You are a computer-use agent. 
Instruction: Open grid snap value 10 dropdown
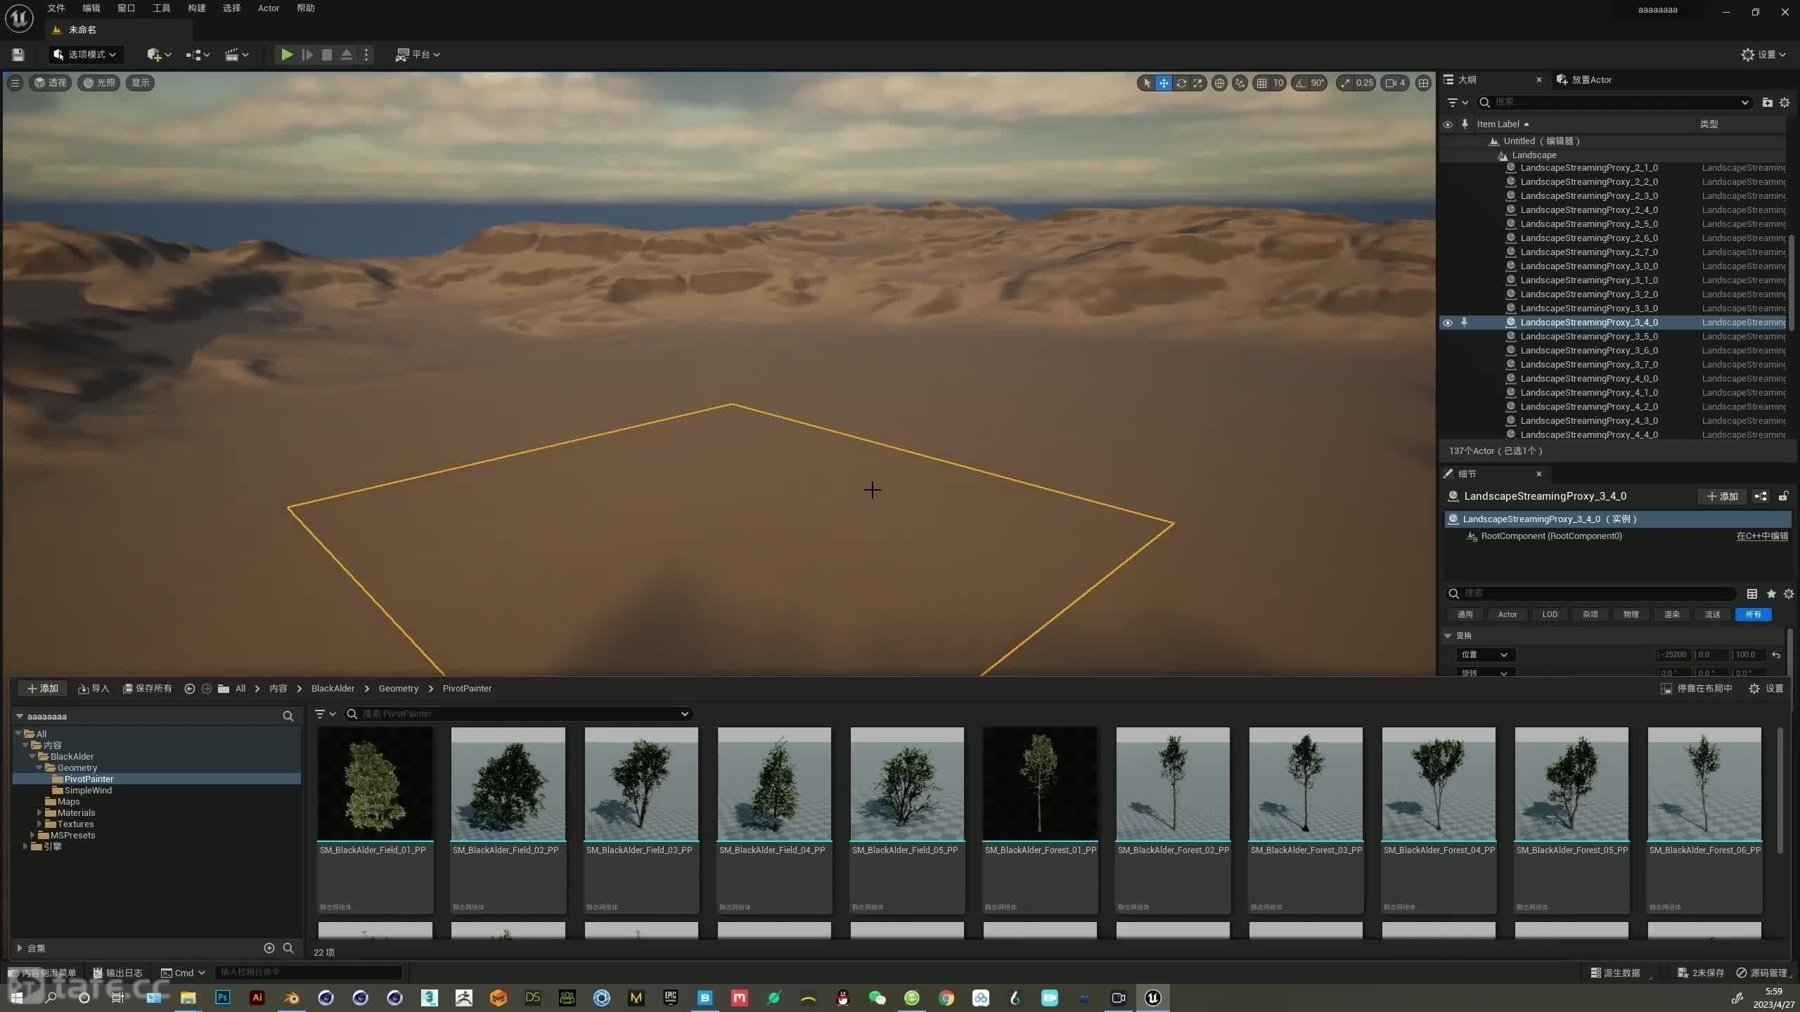[x=1278, y=83]
